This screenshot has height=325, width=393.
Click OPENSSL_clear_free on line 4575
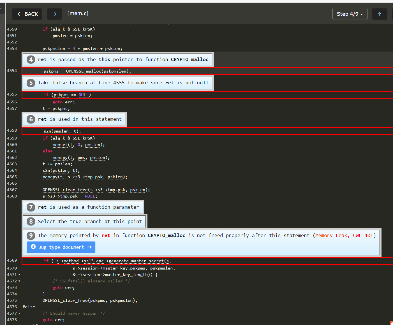(65, 301)
